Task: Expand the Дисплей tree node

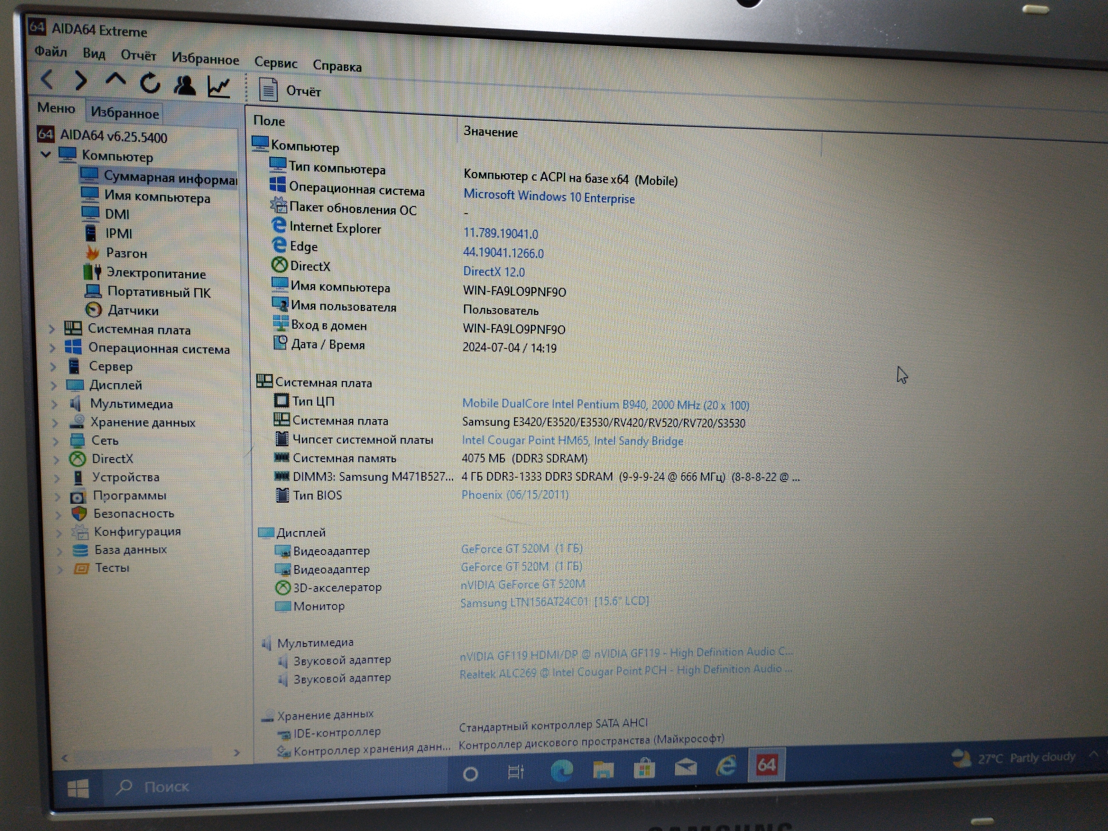Action: (54, 385)
